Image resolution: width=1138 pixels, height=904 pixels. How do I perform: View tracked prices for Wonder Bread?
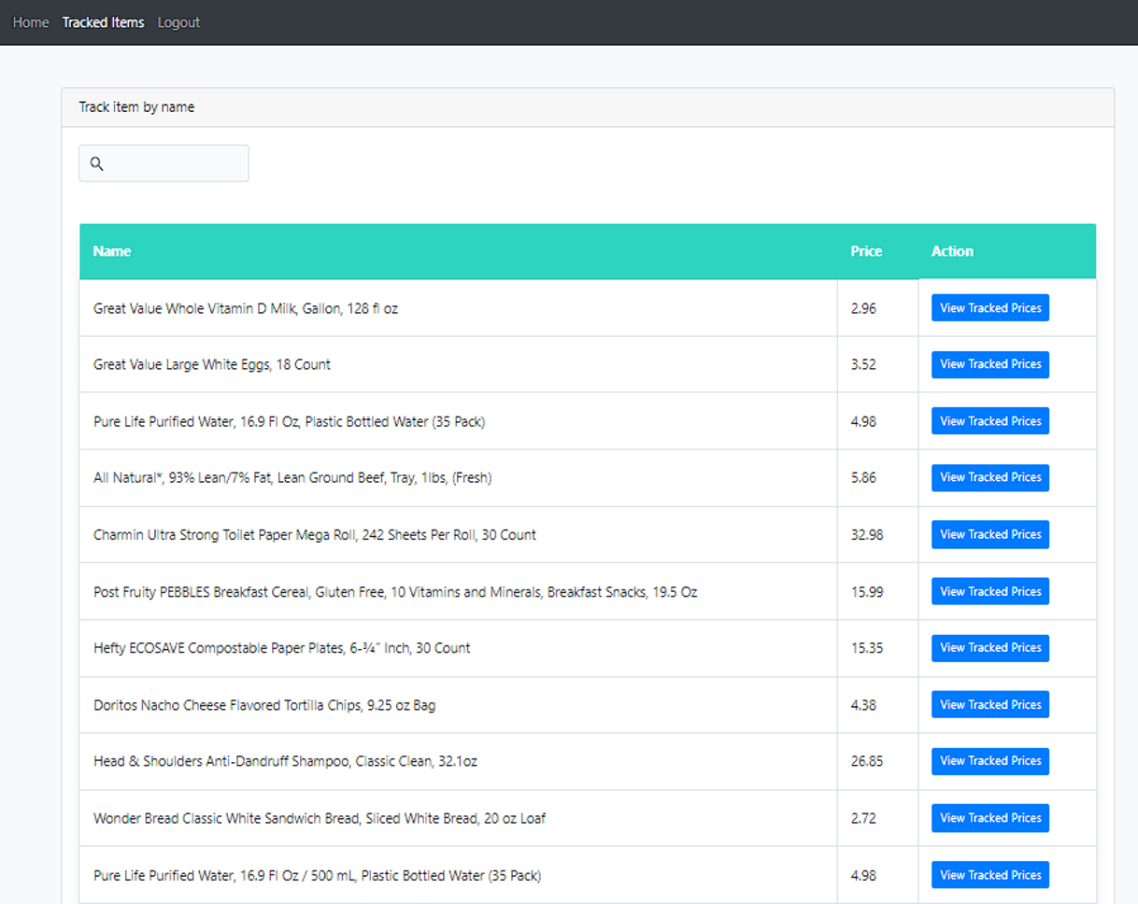click(989, 818)
